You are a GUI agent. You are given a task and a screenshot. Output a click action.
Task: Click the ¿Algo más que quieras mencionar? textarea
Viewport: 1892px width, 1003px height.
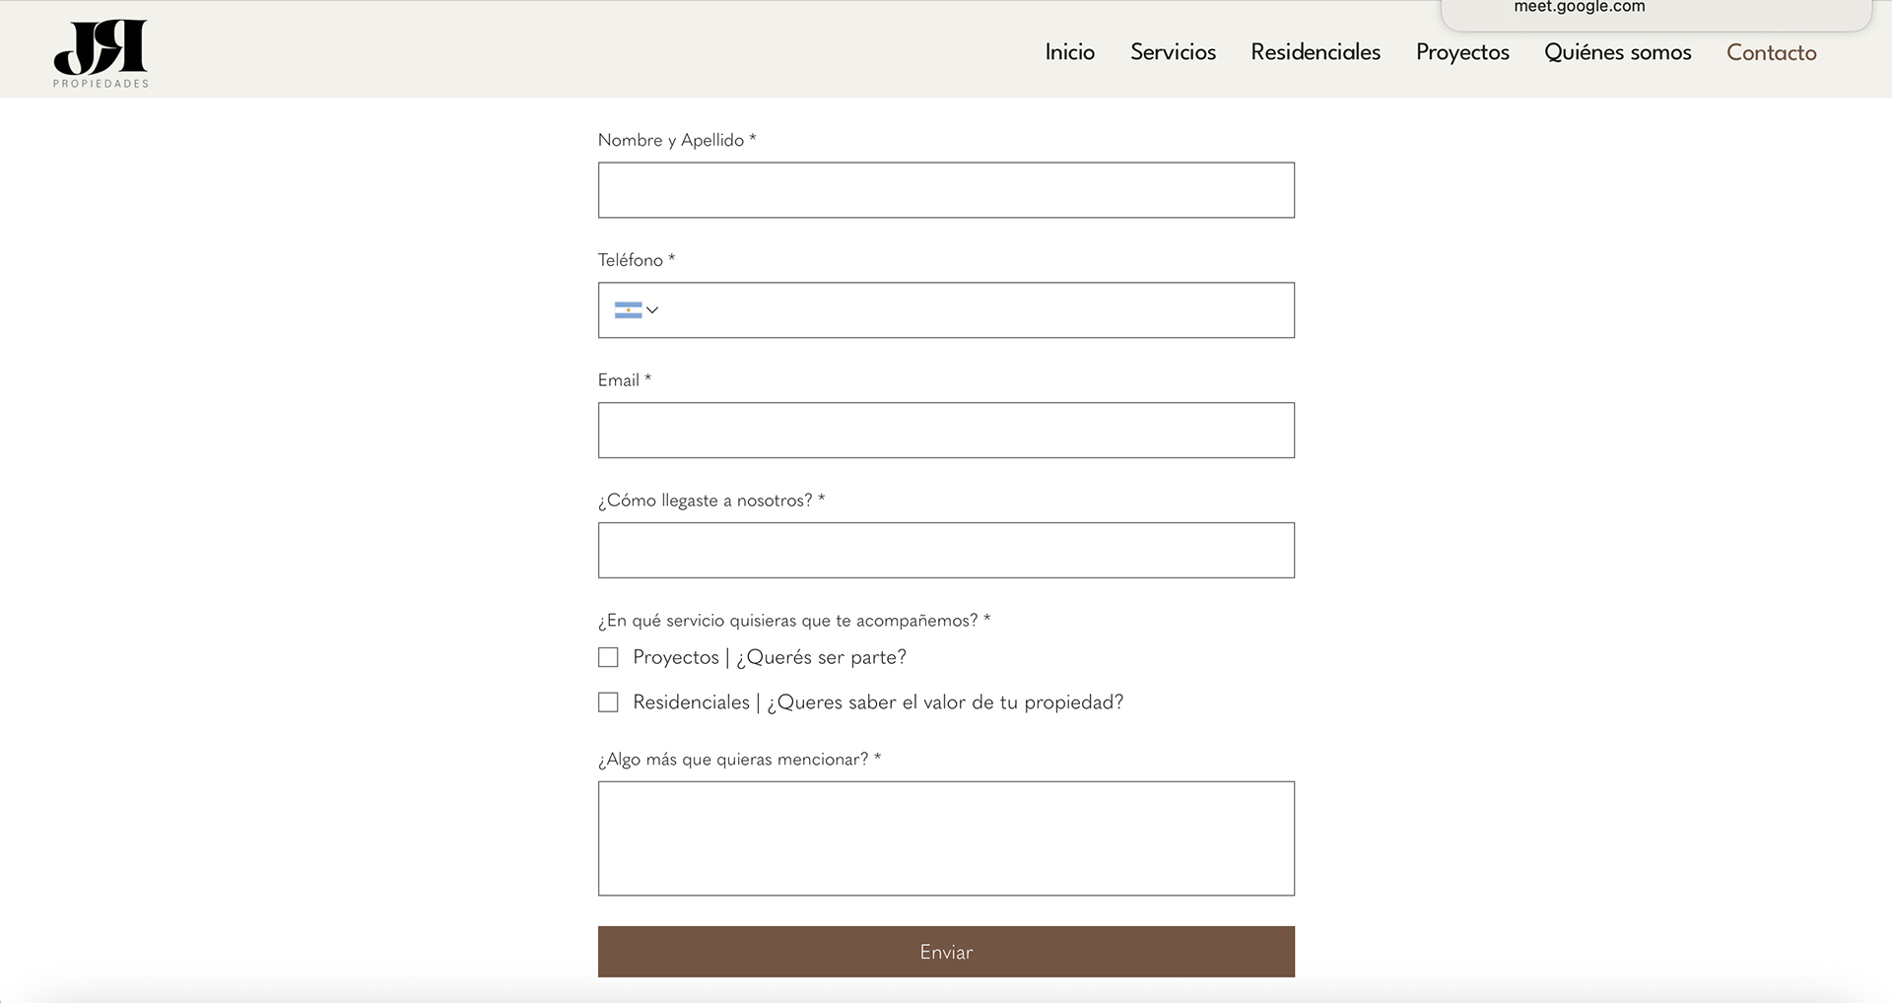tap(946, 838)
